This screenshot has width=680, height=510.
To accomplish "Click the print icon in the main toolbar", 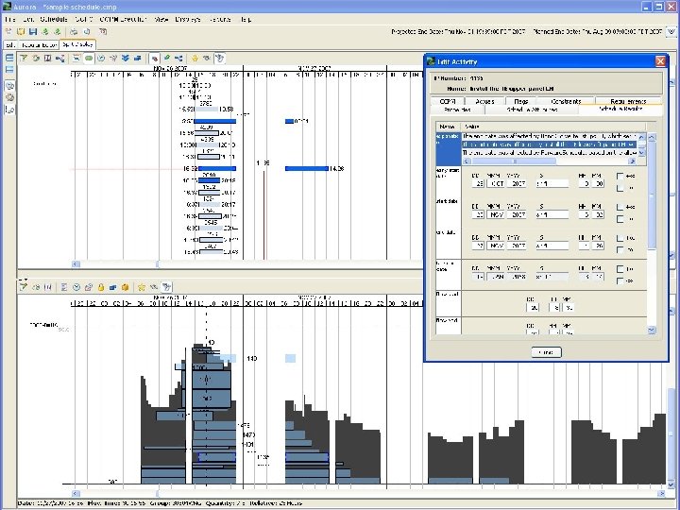I will pos(75,32).
